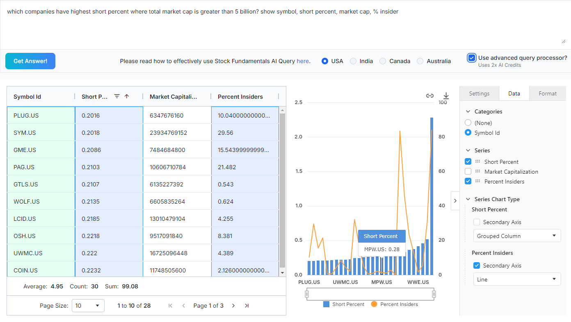Click the Symbol Id column header
The height and width of the screenshot is (322, 571).
[x=41, y=97]
